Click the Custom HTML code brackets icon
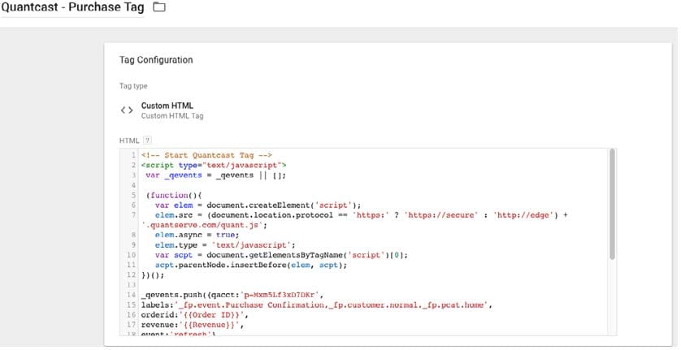The image size is (681, 350). [x=127, y=110]
